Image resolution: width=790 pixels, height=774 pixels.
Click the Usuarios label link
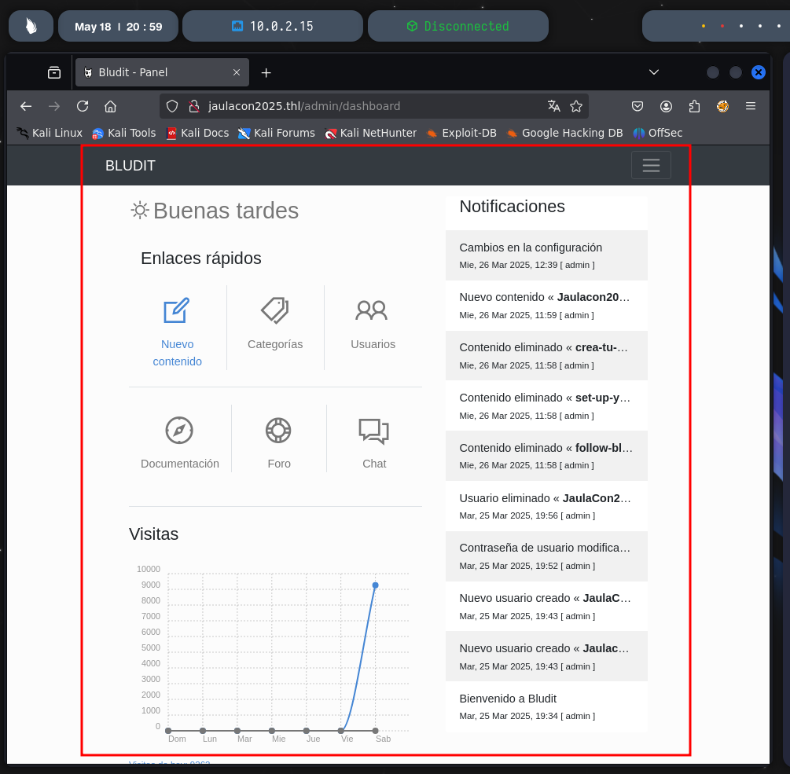click(373, 344)
